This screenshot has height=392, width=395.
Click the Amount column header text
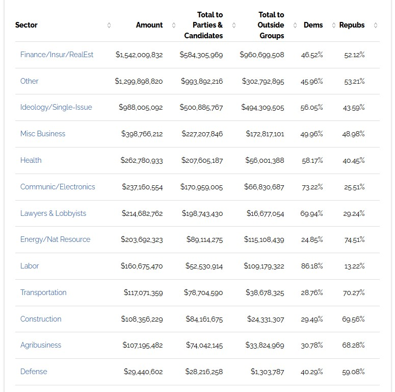click(149, 25)
